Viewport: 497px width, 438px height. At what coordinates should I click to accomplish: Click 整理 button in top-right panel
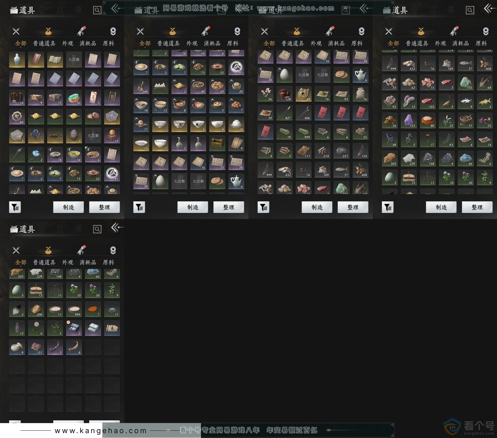[477, 207]
